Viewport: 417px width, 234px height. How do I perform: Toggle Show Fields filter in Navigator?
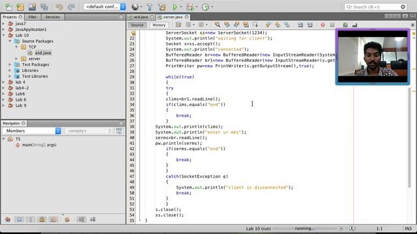coord(19,220)
